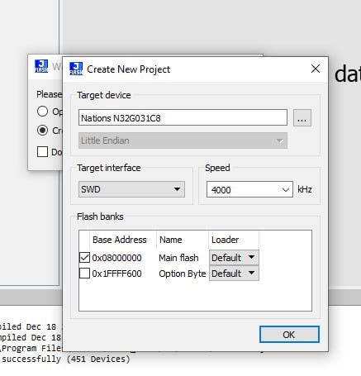Click the Nations N32G031C8 device field
The image size is (361, 376).
point(183,118)
